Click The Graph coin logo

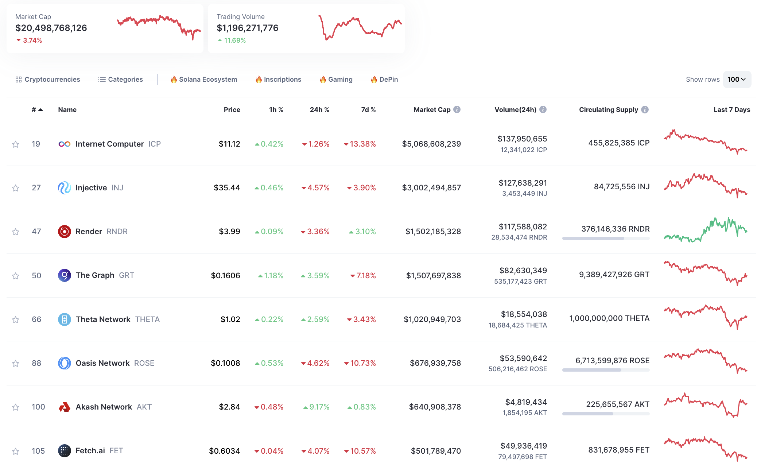click(65, 275)
